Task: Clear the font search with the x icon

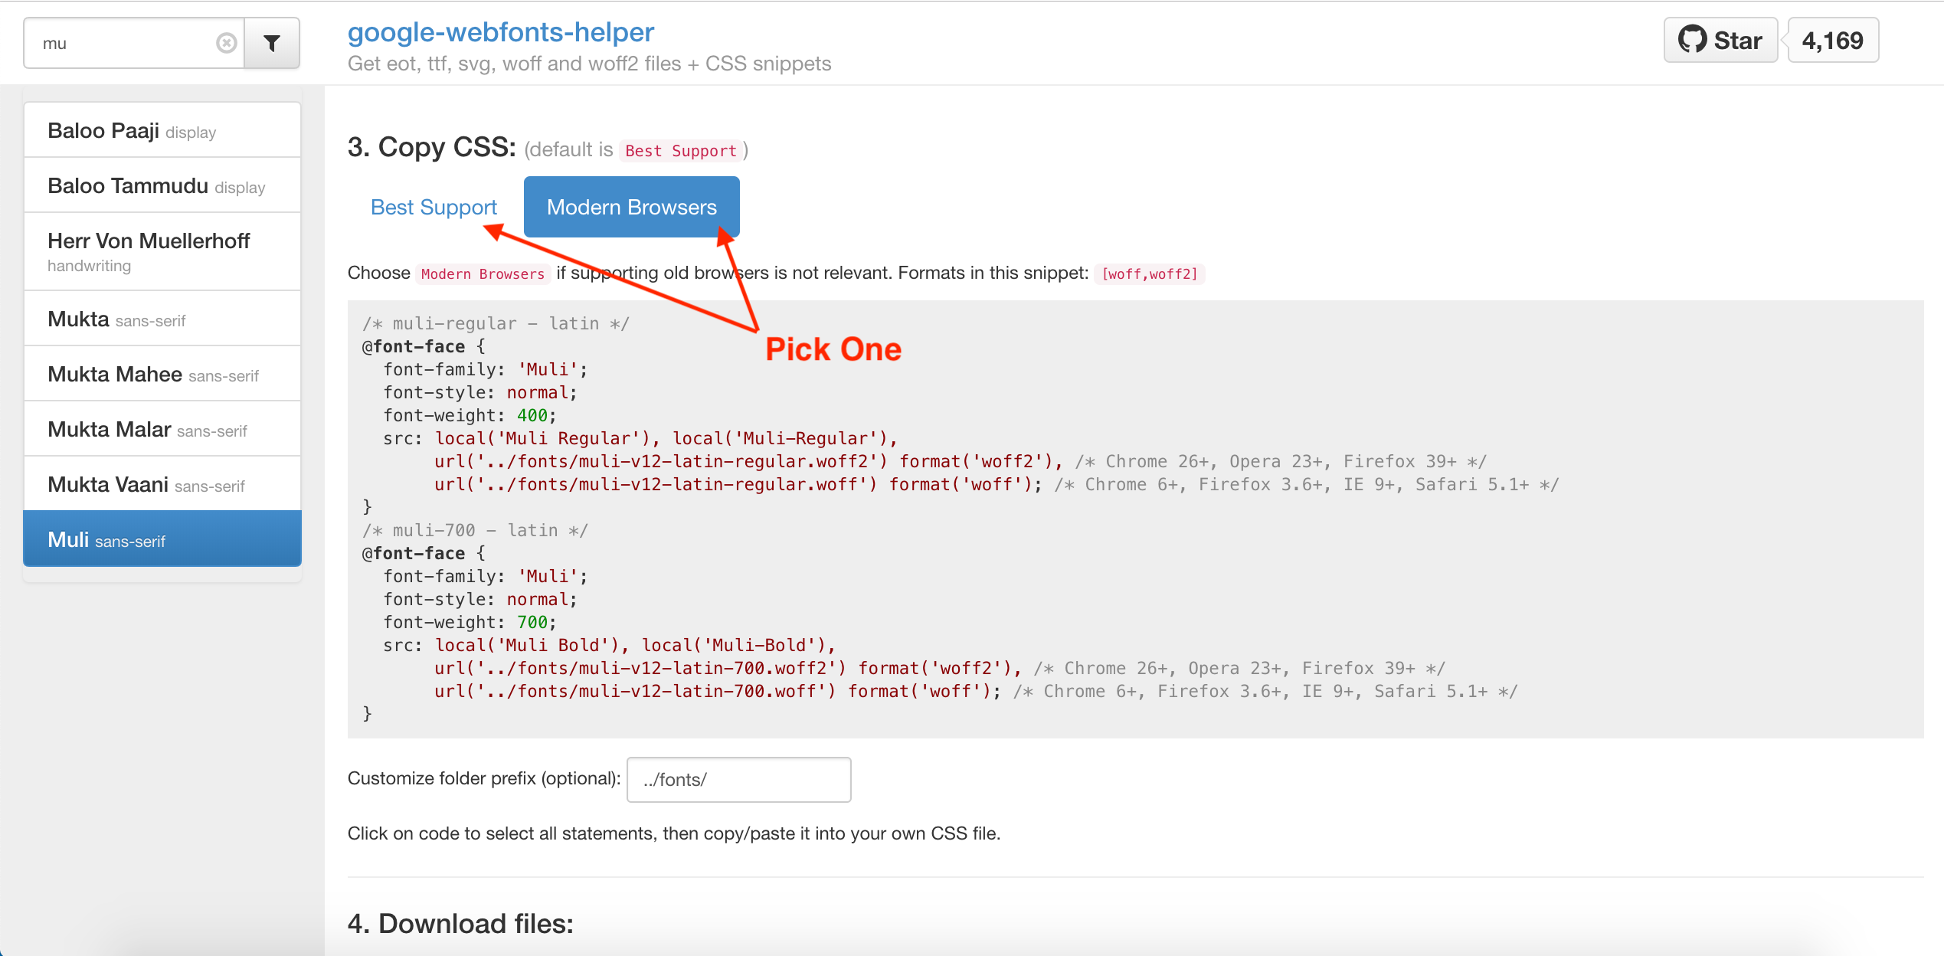Action: (226, 43)
